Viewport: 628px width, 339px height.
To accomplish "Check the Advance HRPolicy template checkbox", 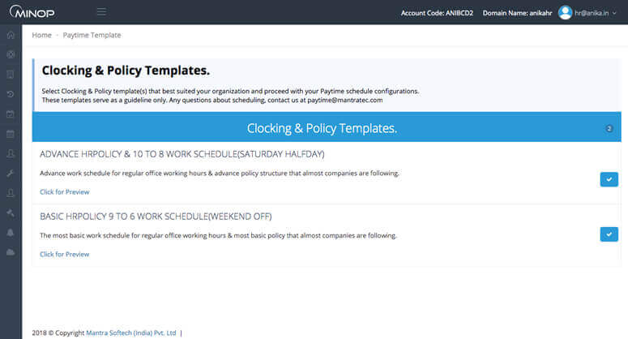I will (x=609, y=179).
